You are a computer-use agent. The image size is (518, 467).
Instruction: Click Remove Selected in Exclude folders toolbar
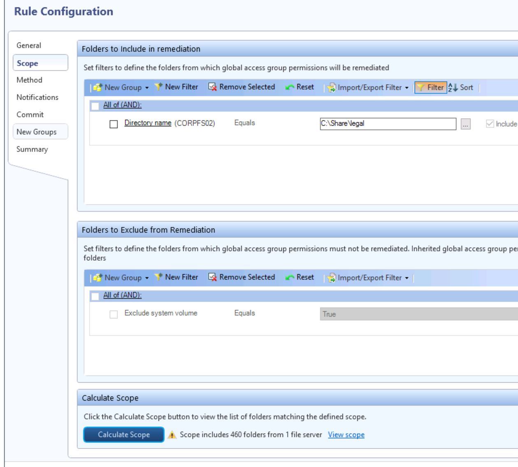coord(242,277)
